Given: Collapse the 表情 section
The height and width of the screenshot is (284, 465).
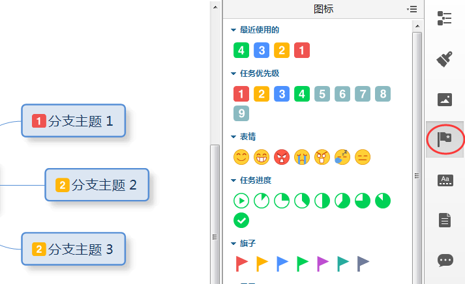Looking at the screenshot, I should (233, 137).
